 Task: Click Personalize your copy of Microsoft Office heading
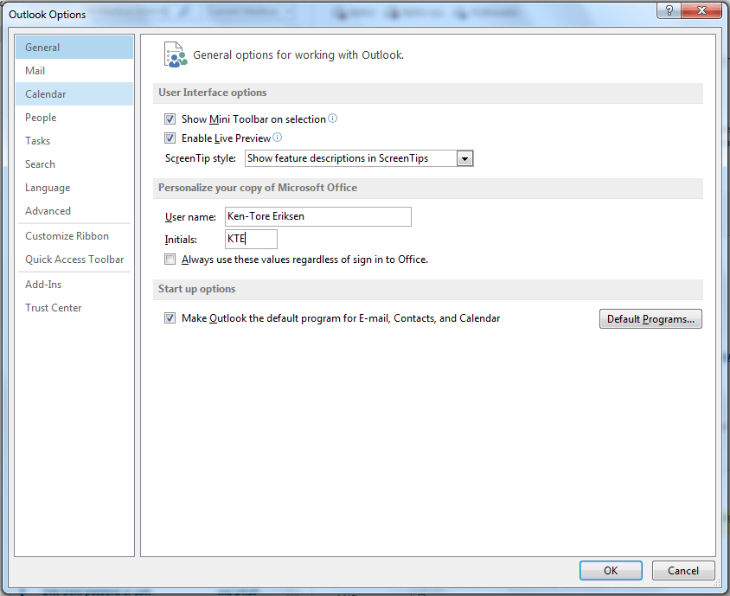point(258,188)
